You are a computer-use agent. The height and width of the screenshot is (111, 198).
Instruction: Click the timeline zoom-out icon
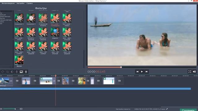(x=1, y=109)
